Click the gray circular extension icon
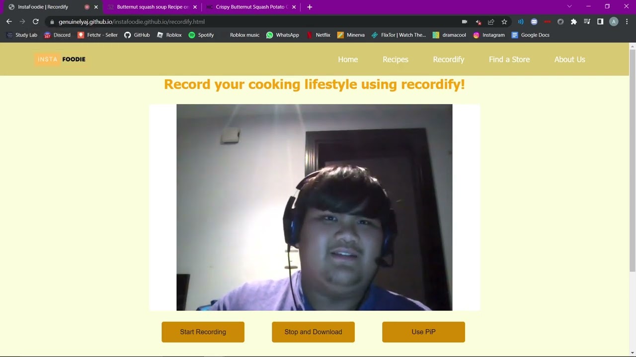 (560, 22)
